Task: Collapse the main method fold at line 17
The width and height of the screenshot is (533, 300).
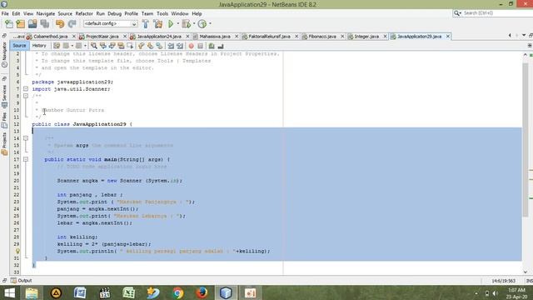Action: coord(26,159)
